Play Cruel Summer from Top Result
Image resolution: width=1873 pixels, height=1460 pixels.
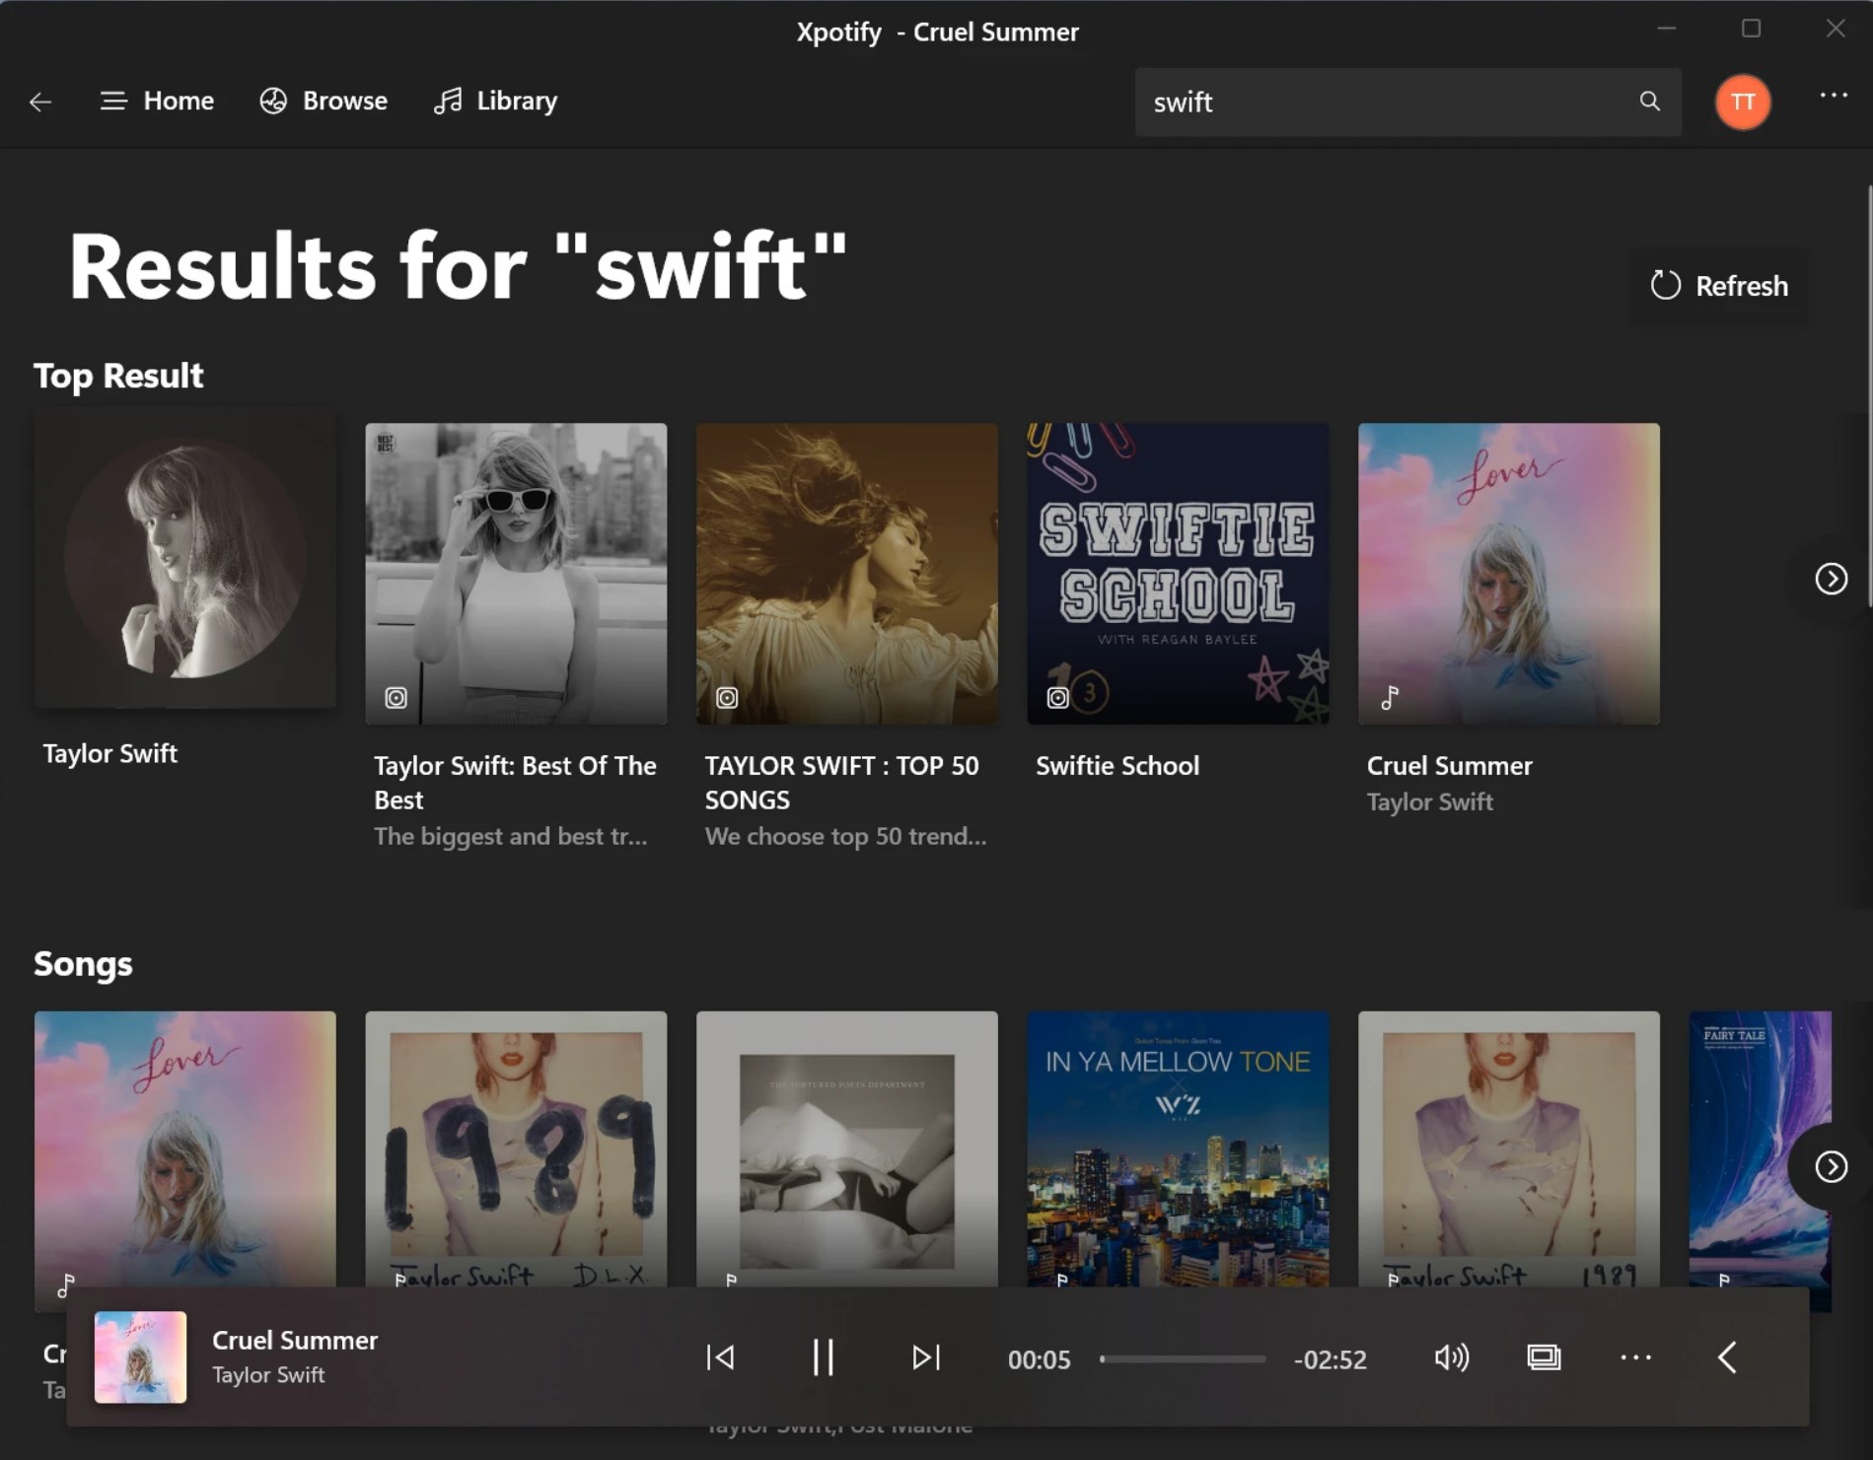[1509, 574]
